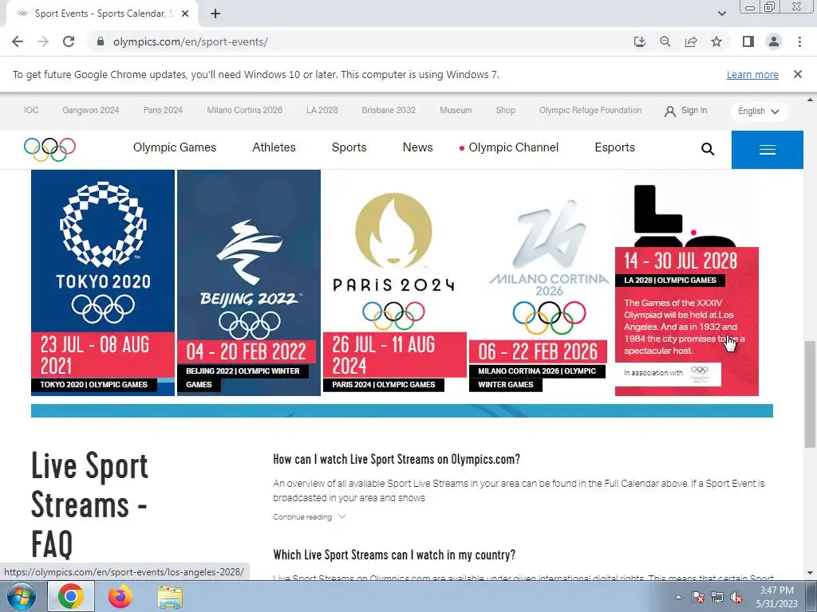Close the Sport Events tab
The height and width of the screenshot is (612, 817).
coord(185,14)
